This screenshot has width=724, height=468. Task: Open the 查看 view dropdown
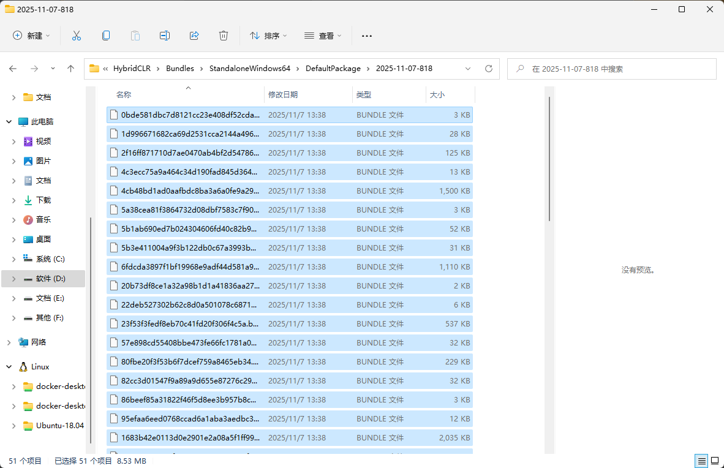323,36
